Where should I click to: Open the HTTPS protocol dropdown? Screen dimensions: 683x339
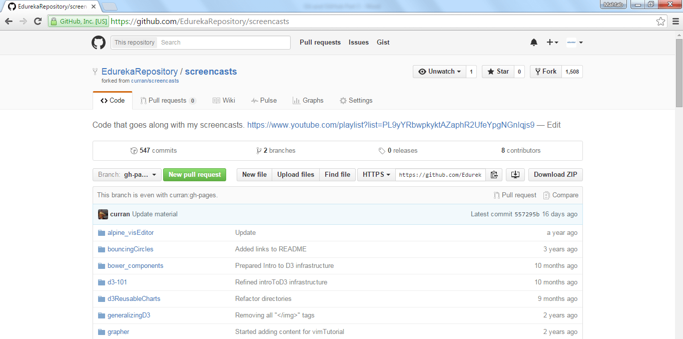point(376,175)
